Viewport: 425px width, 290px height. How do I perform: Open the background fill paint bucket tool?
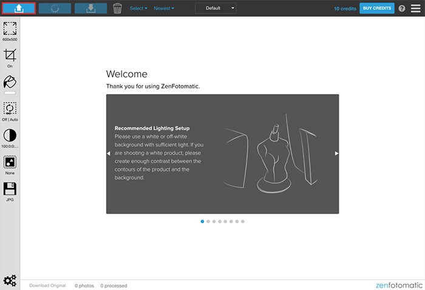click(10, 82)
